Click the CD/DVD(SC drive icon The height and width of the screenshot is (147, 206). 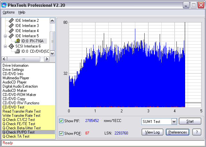pos(17,51)
